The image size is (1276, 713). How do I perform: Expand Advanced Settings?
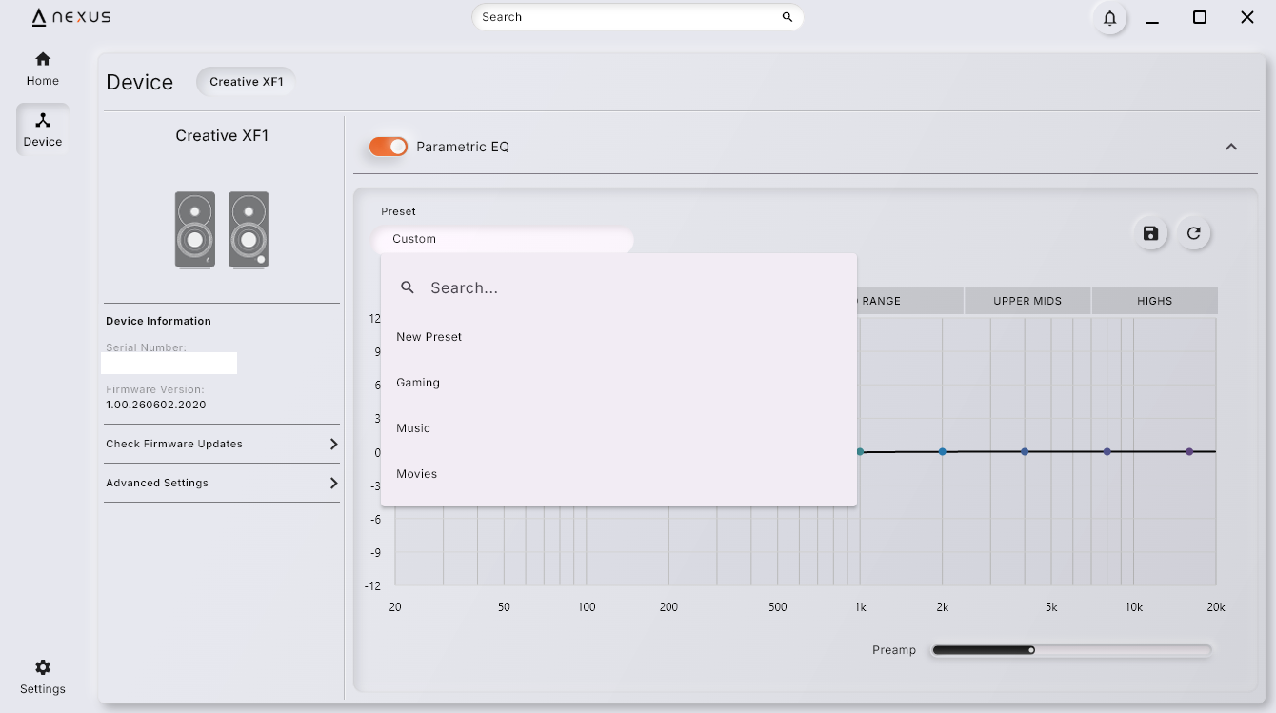point(222,483)
